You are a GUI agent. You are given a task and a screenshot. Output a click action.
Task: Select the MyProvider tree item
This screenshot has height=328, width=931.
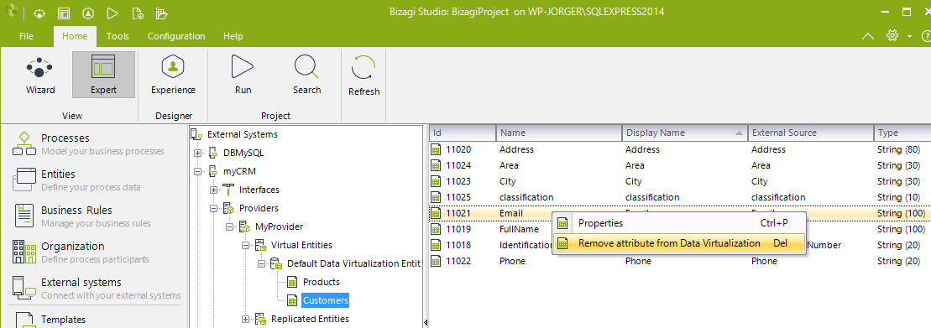279,226
